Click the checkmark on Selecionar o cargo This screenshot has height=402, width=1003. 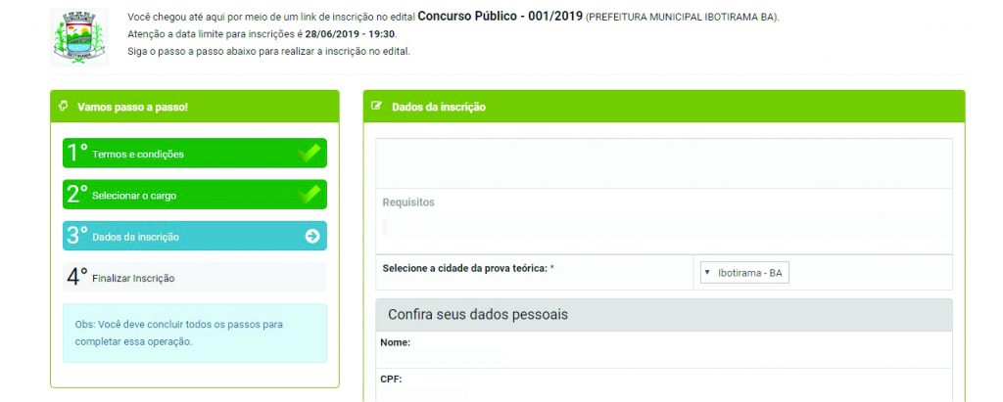pos(310,195)
